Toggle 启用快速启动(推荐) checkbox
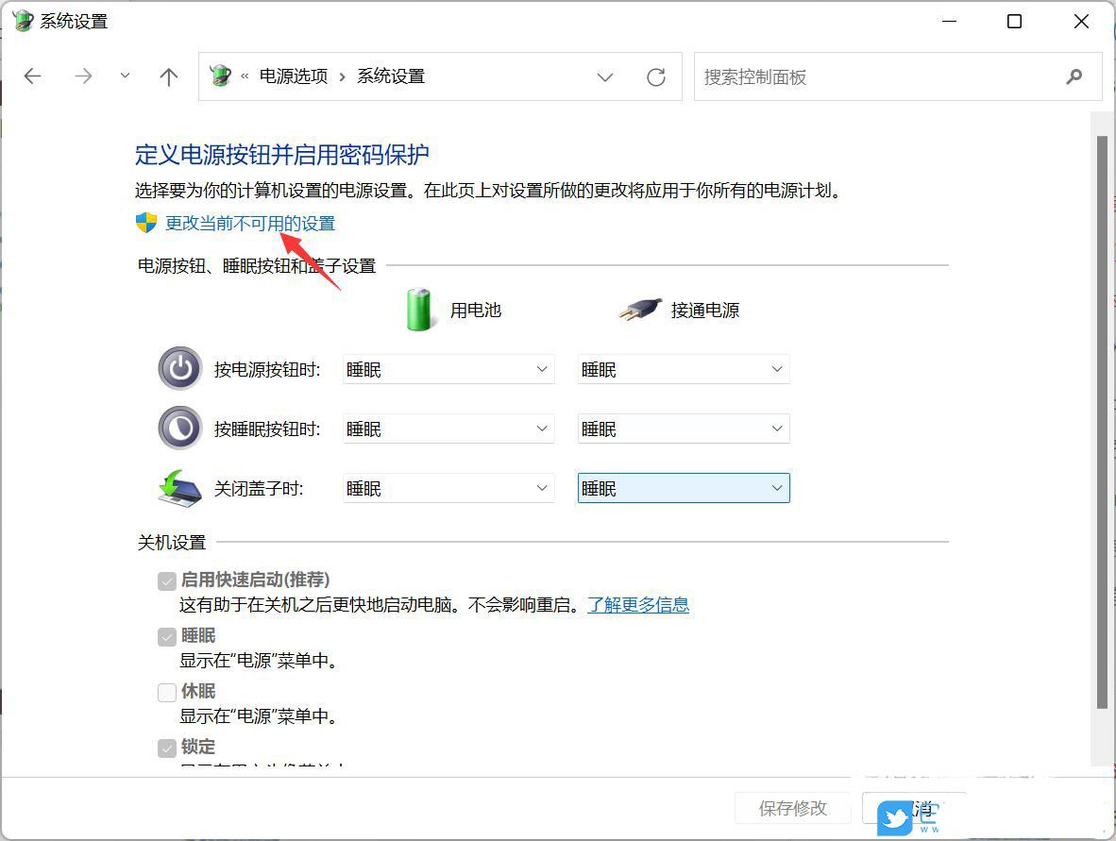 pos(166,580)
